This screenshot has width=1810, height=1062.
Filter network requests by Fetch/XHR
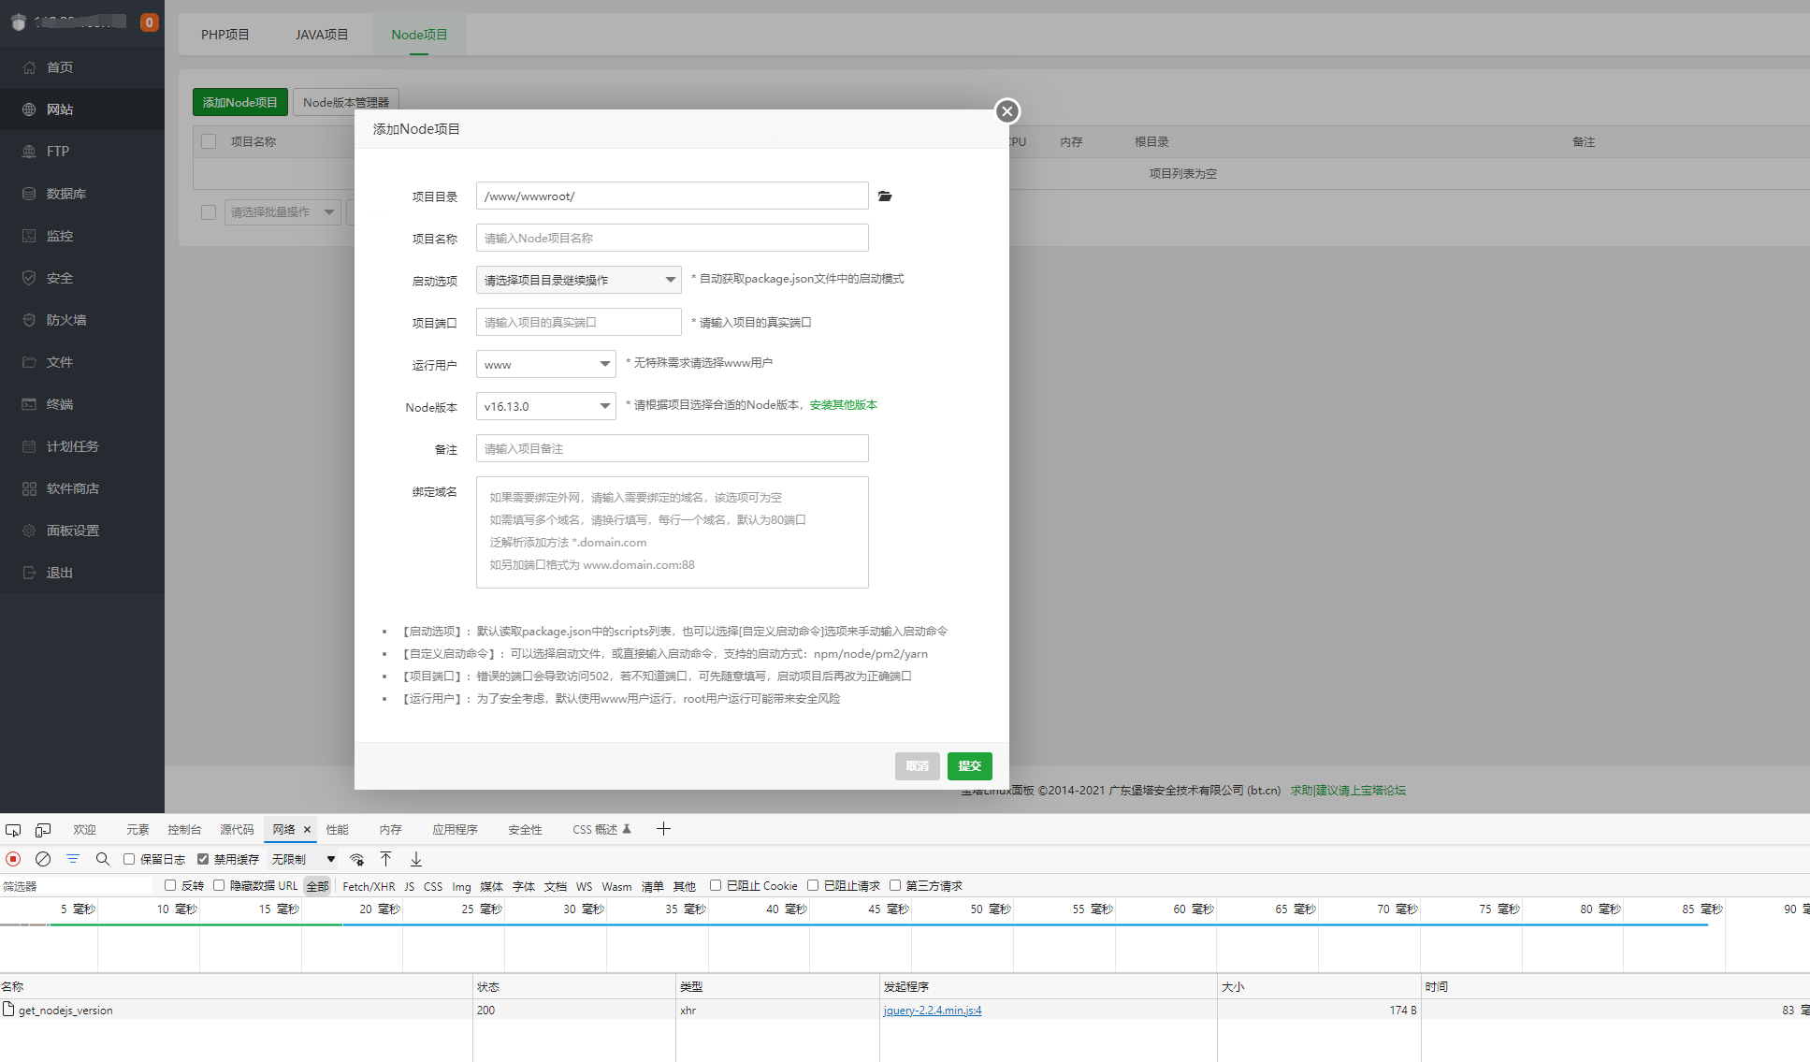click(x=369, y=886)
